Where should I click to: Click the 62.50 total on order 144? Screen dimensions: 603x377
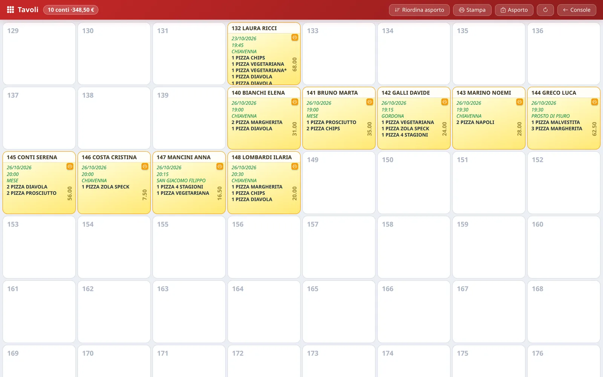point(594,129)
